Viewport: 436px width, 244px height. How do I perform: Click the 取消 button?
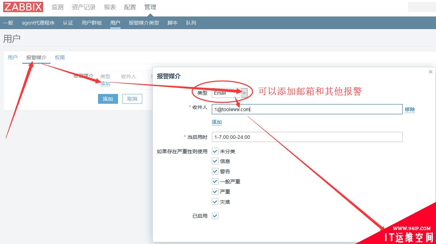point(132,99)
